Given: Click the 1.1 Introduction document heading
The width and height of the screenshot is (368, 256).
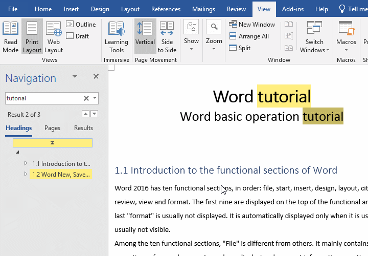Looking at the screenshot, I should (226, 170).
